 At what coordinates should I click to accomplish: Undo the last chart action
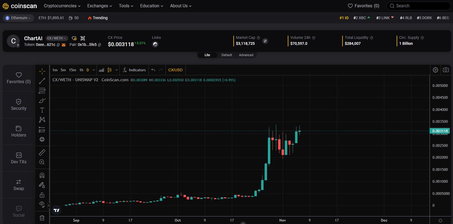click(153, 70)
